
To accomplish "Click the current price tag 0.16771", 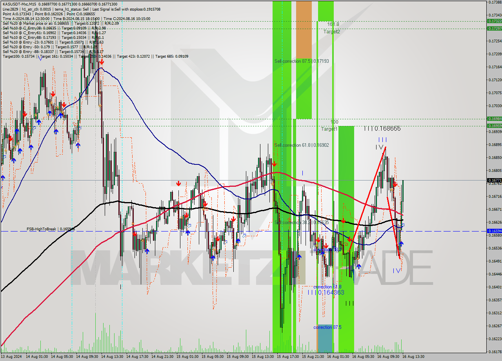I will (494, 180).
